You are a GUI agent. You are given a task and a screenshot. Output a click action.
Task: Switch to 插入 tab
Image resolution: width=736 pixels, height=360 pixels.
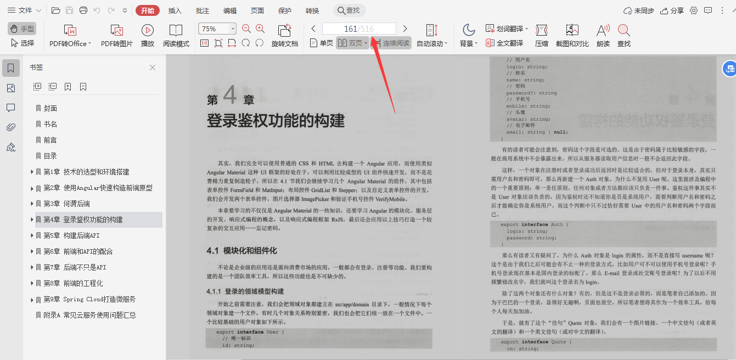(x=175, y=10)
